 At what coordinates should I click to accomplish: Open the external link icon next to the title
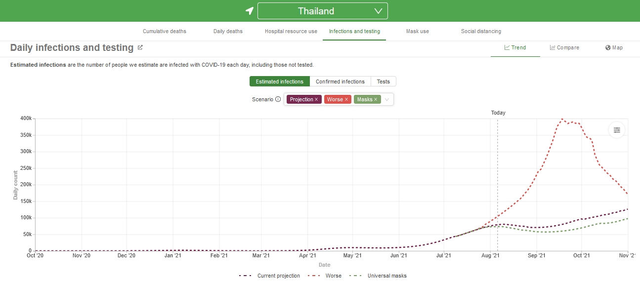point(140,48)
